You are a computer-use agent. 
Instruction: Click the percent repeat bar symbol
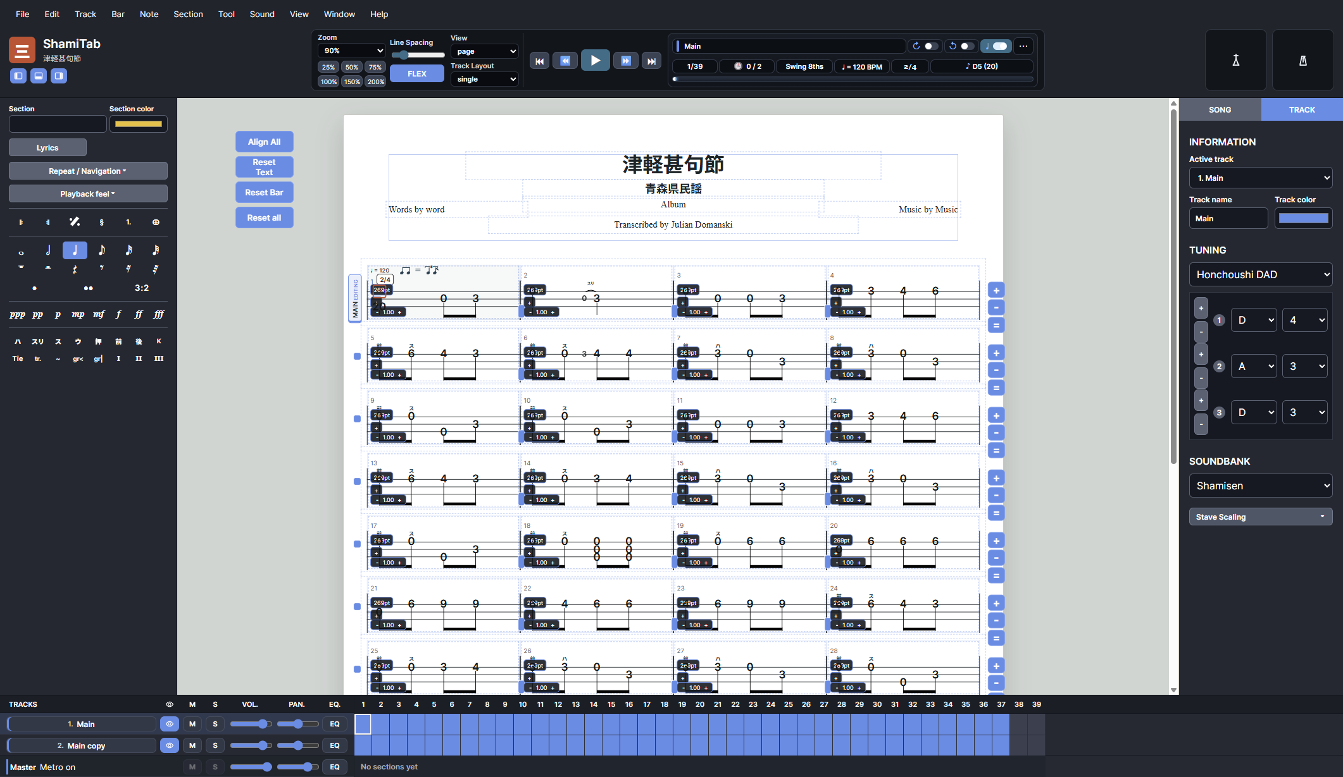[75, 222]
